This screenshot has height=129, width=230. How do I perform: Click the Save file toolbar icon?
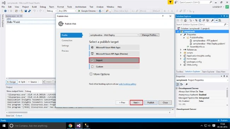pos(26,11)
